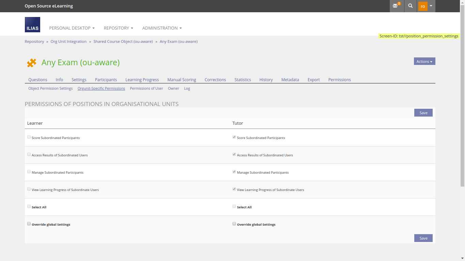This screenshot has height=261, width=465.
Task: Switch to the Manual Scoring tab
Action: coord(181,80)
